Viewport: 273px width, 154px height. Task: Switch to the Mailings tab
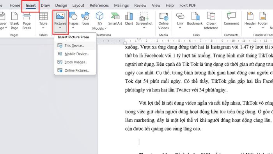click(121, 5)
